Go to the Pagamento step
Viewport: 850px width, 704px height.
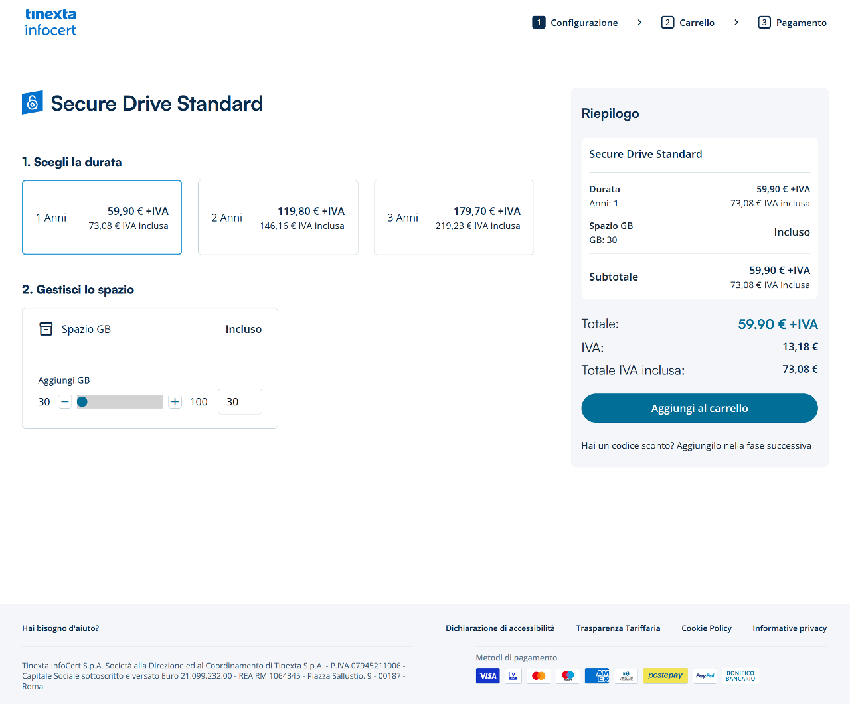click(x=792, y=23)
